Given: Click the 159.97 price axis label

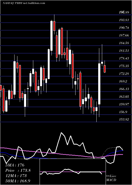Looking at the screenshot, I should pyautogui.click(x=124, y=104).
